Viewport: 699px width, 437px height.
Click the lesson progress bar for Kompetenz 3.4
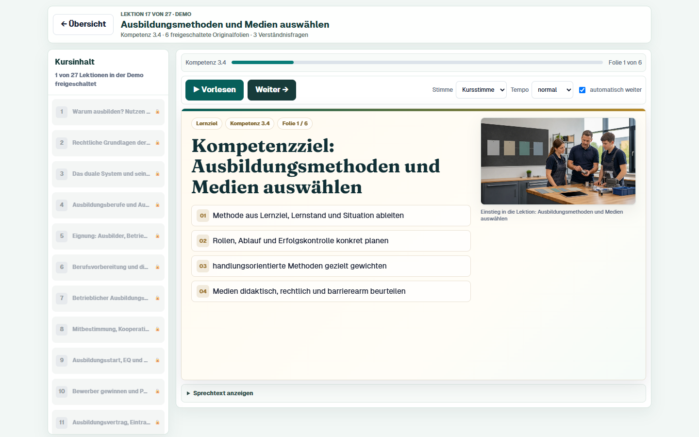tap(417, 63)
